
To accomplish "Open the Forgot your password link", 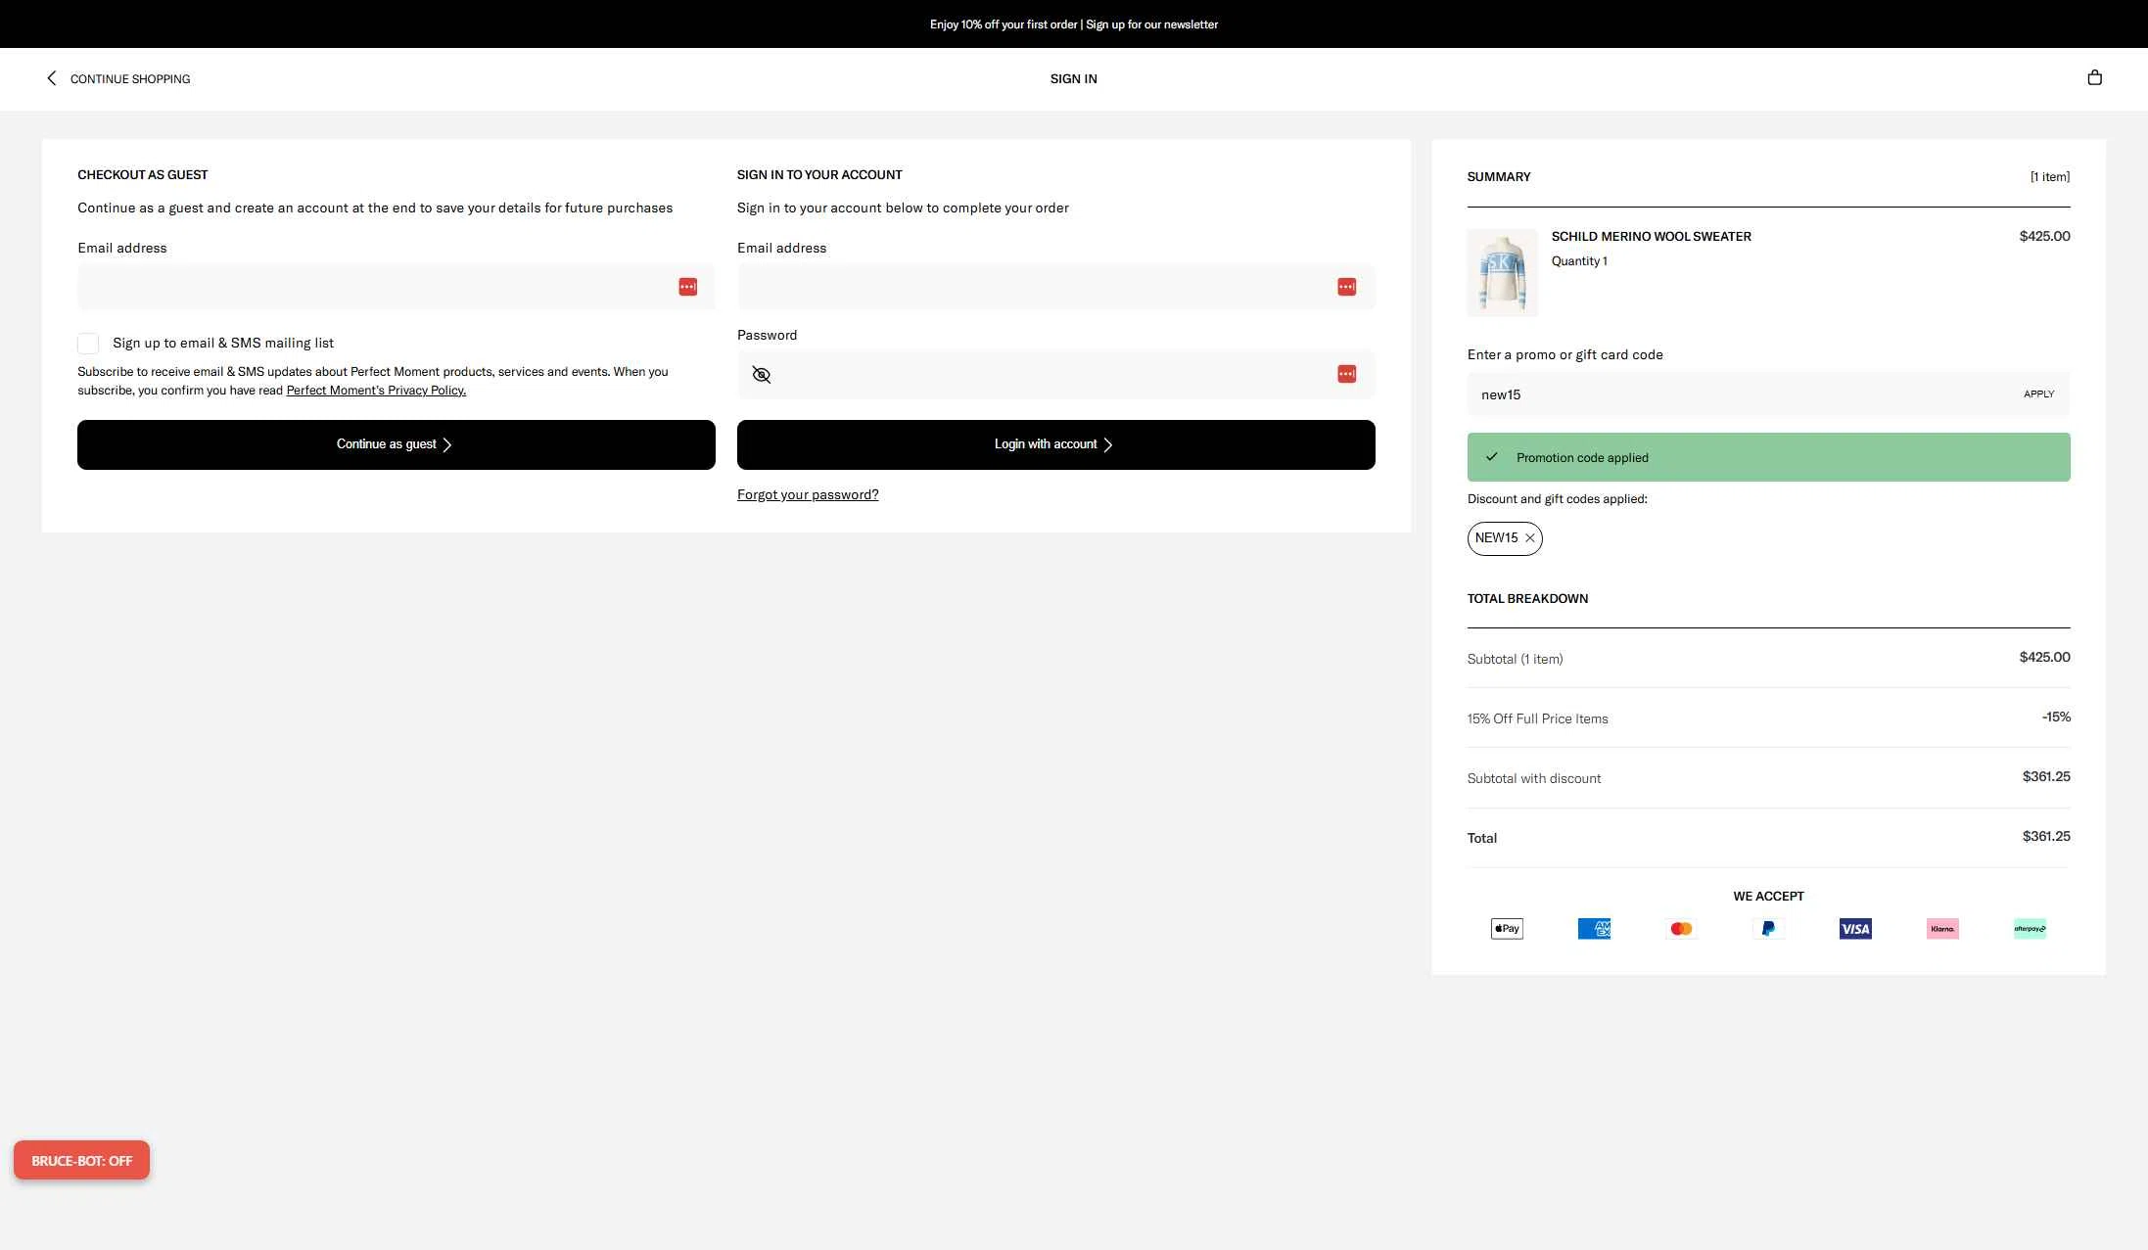I will point(808,494).
